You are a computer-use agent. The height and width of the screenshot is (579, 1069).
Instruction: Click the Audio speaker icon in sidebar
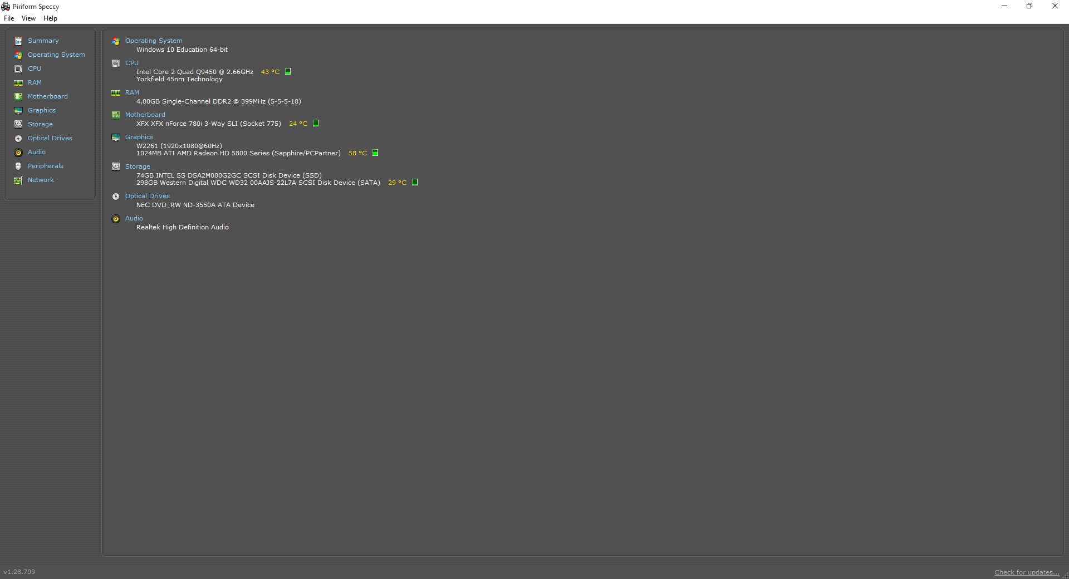click(x=18, y=153)
